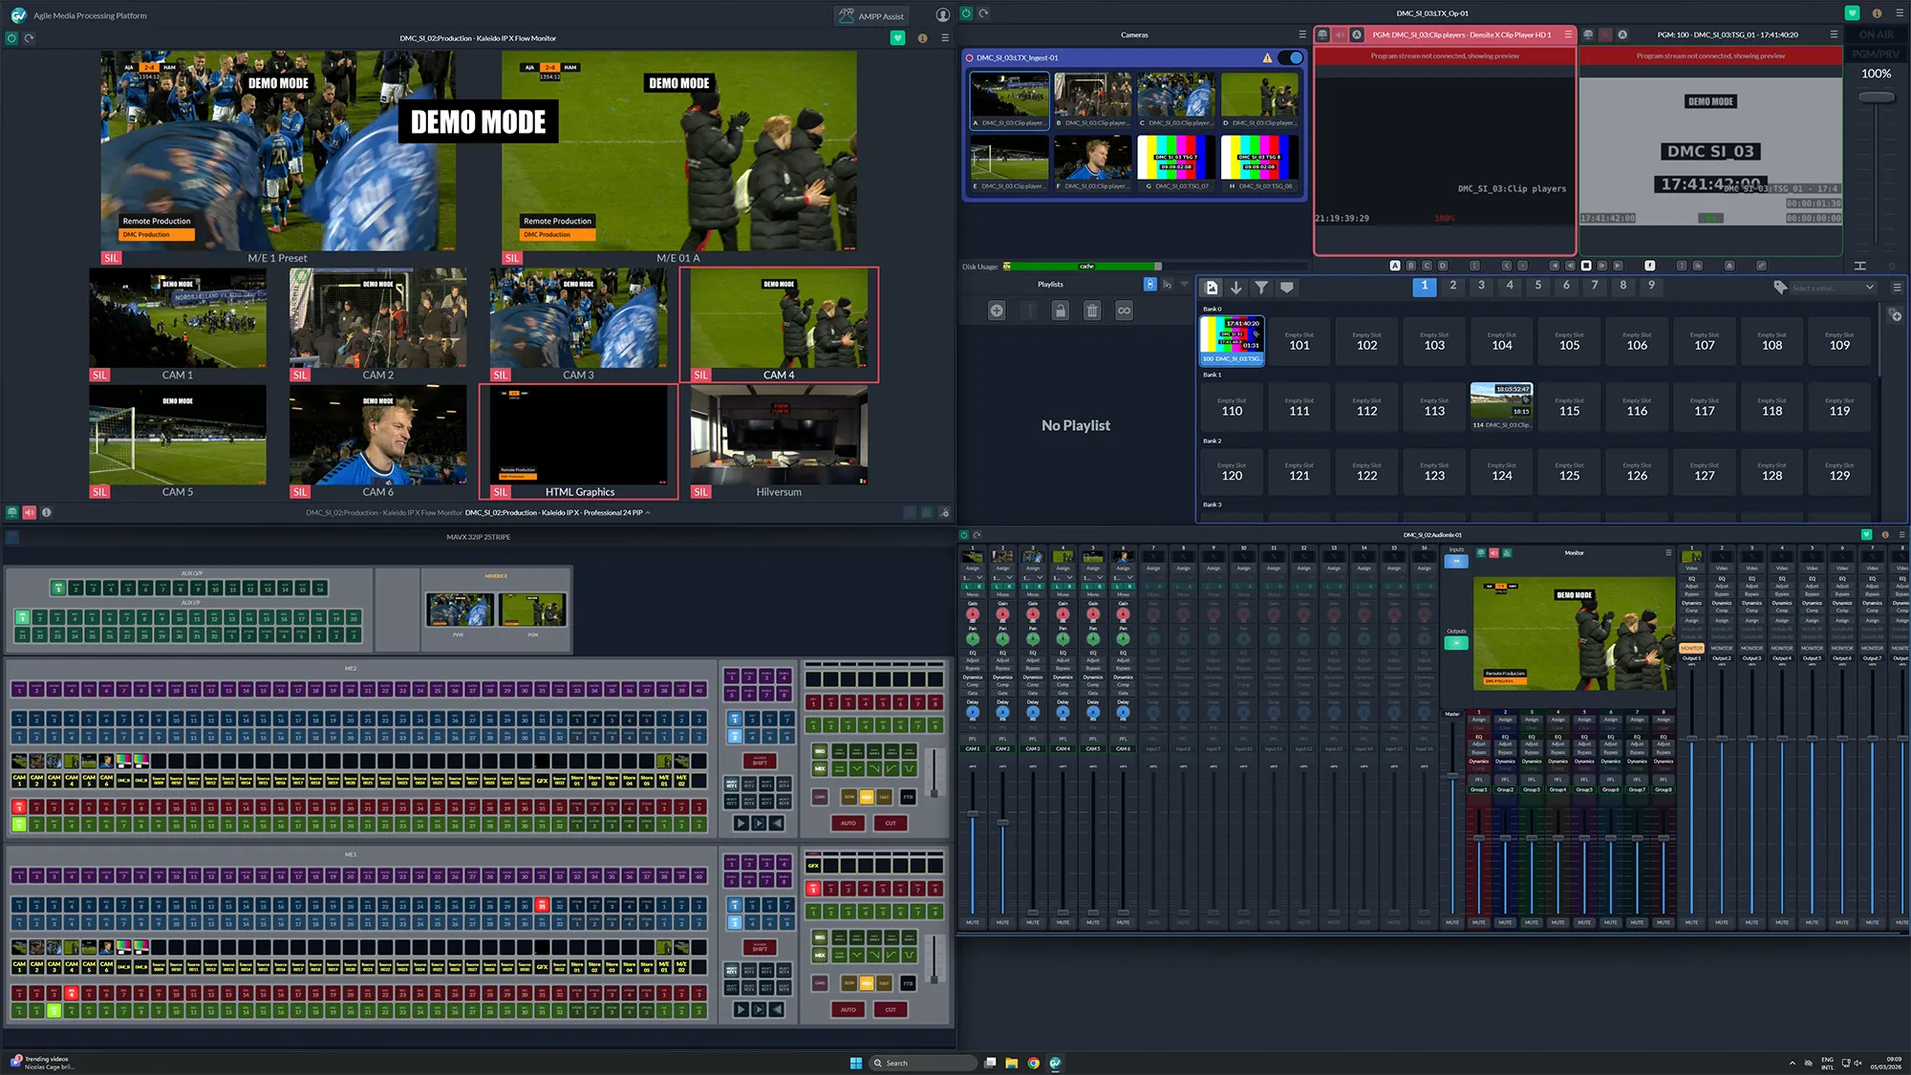Mute audio mixer channel CAM 1
The height and width of the screenshot is (1075, 1911).
(x=972, y=922)
